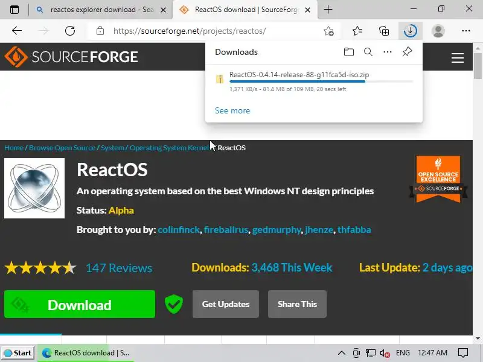This screenshot has height=362, width=483.
Task: Click the Open Source Excellence badge
Action: 438,179
